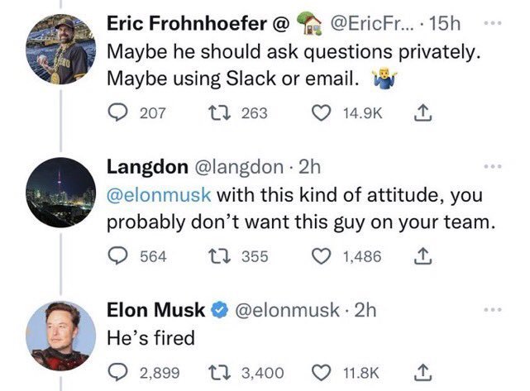Open the @elonmusk mention in Langdon's tweet
The width and height of the screenshot is (530, 391).
click(x=160, y=198)
